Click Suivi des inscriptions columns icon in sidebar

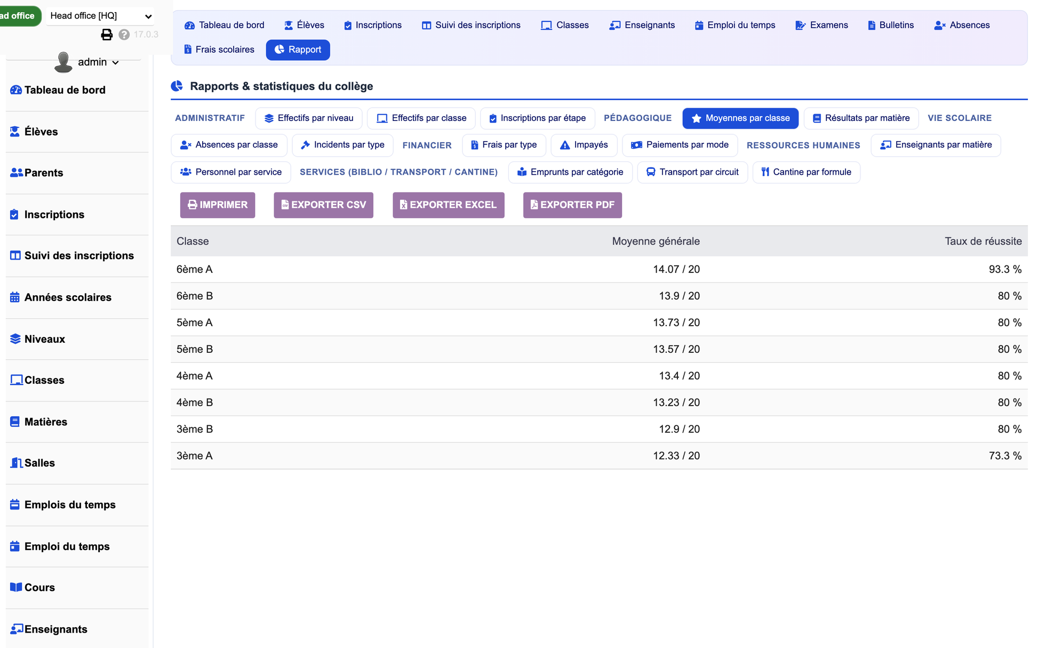click(15, 256)
